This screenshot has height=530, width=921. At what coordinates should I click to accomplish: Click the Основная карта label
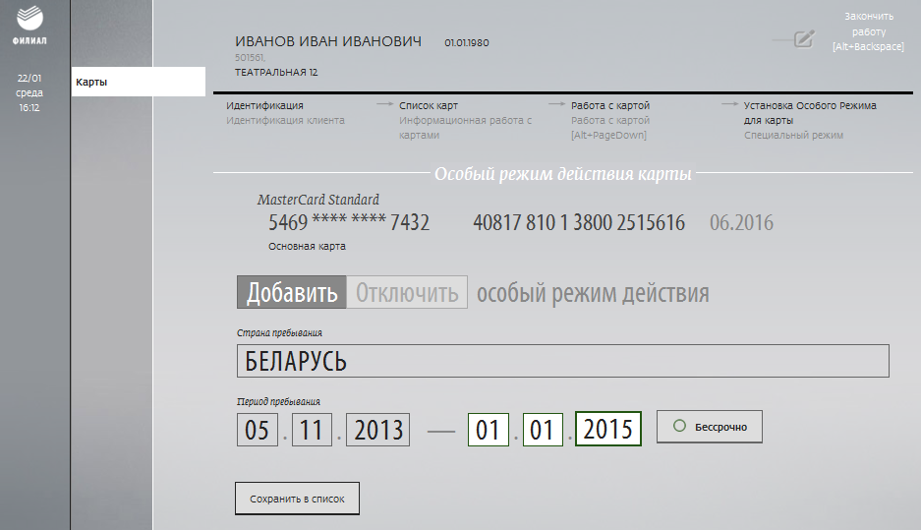click(308, 246)
